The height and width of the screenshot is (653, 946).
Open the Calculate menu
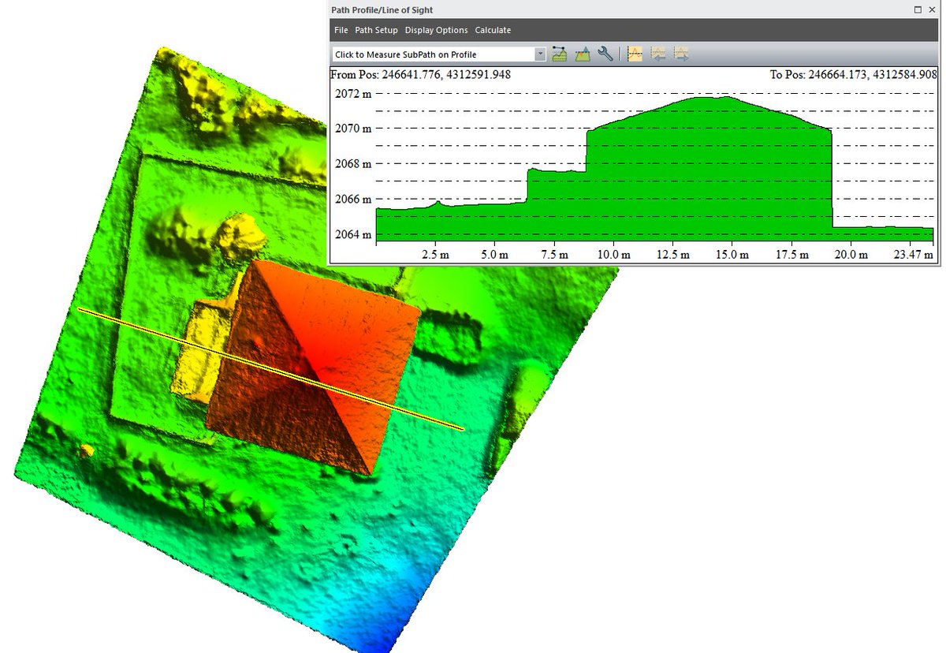pyautogui.click(x=493, y=30)
